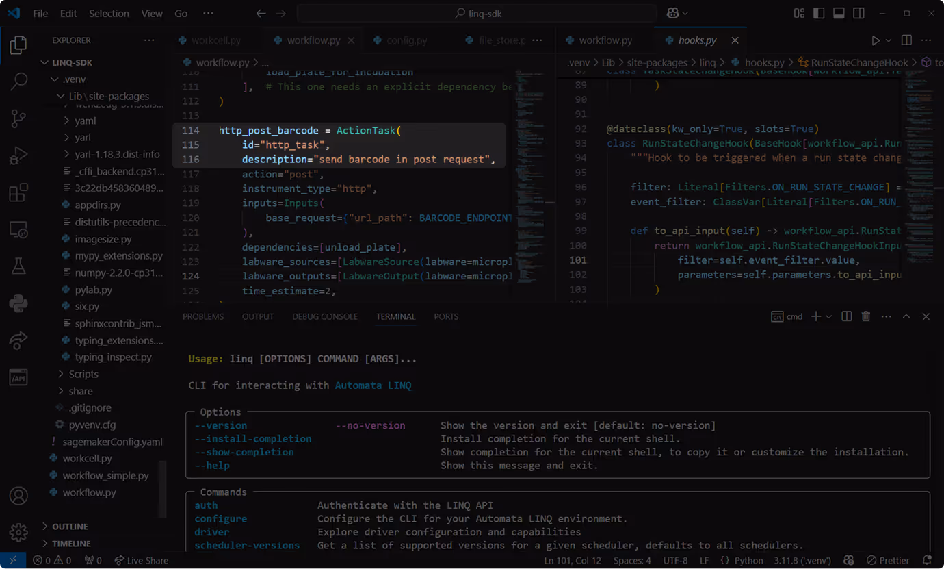Open the Python environments sidebar icon
The width and height of the screenshot is (944, 569).
pos(18,303)
